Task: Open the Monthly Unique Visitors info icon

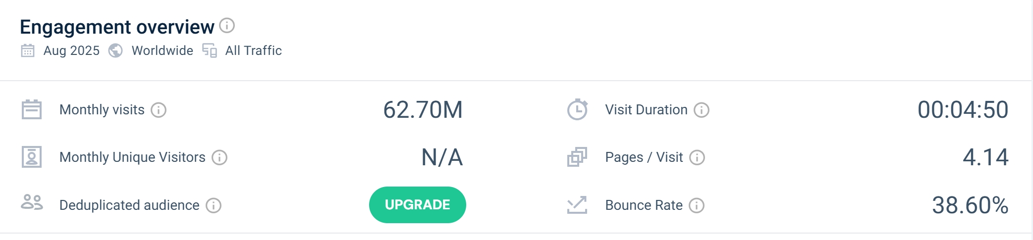Action: [219, 157]
